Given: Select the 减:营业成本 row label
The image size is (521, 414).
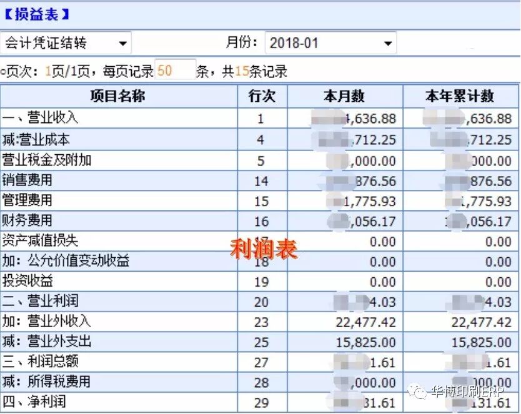Looking at the screenshot, I should pyautogui.click(x=36, y=139).
